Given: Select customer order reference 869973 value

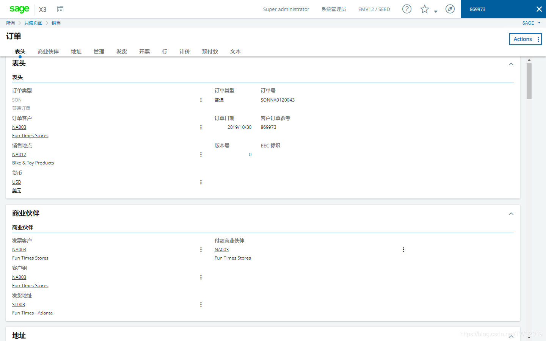Looking at the screenshot, I should coord(268,127).
